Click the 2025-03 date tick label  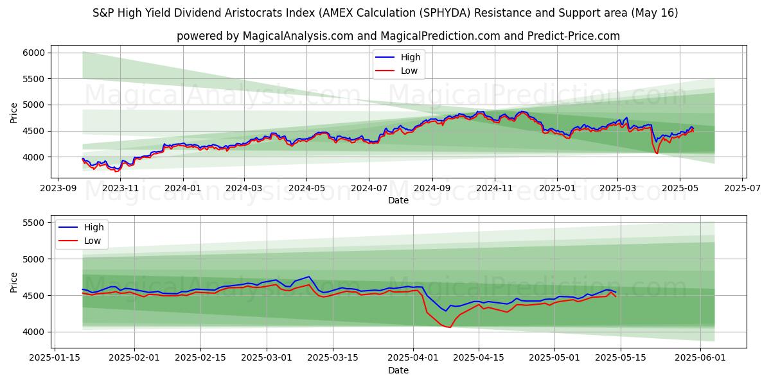point(617,189)
